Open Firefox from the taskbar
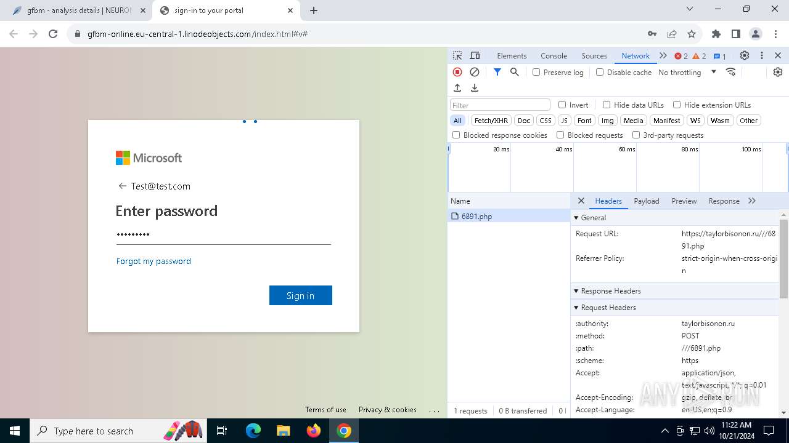Screen dimensions: 789x443 (x=314, y=431)
